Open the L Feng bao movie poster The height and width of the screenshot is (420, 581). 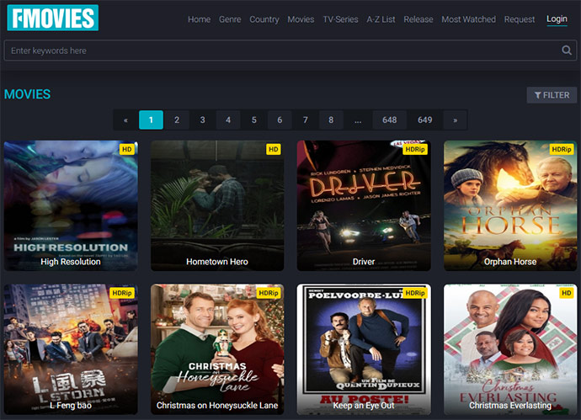click(x=71, y=349)
